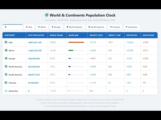Click the N/A growth rate for Antarctica

[91, 91]
